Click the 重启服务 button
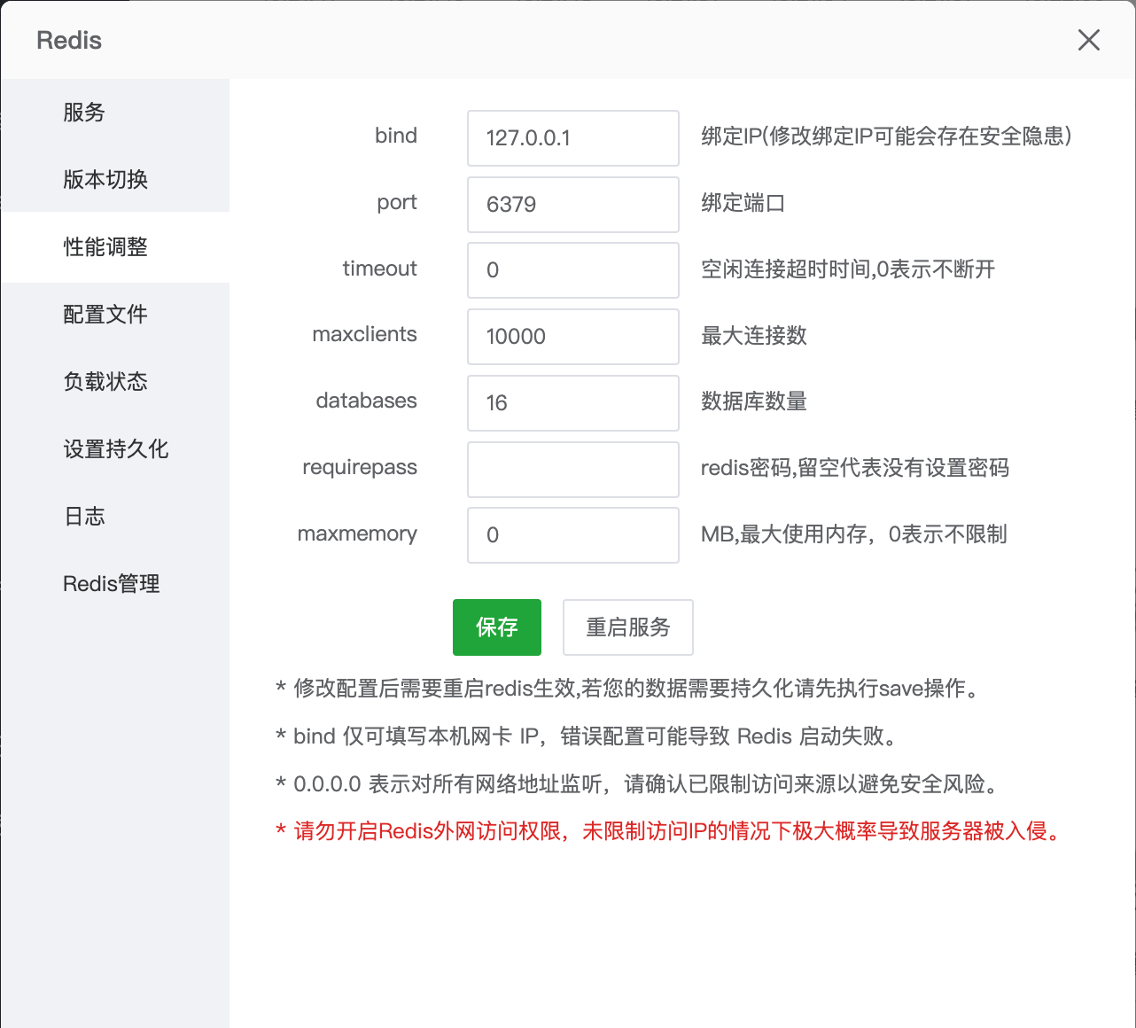 (x=628, y=627)
